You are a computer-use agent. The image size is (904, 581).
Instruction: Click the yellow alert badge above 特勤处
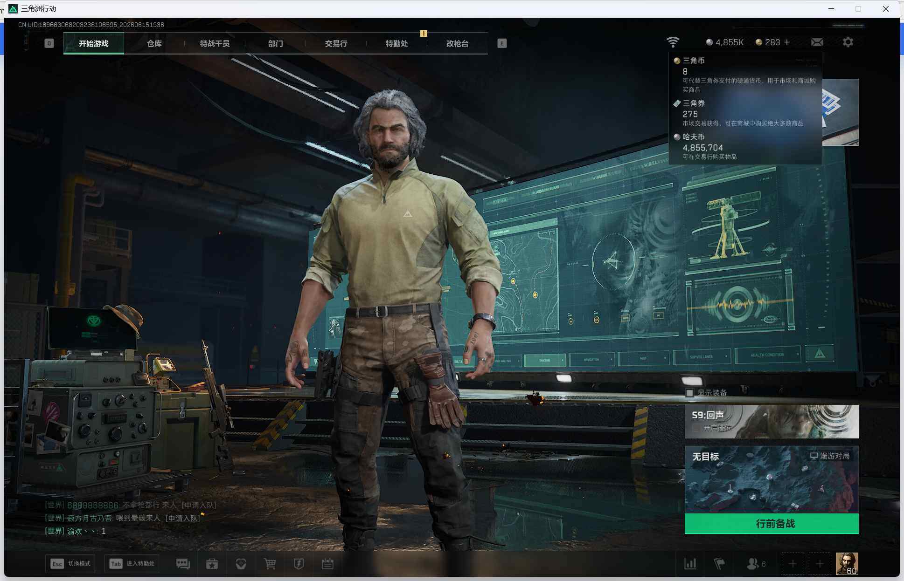click(424, 34)
